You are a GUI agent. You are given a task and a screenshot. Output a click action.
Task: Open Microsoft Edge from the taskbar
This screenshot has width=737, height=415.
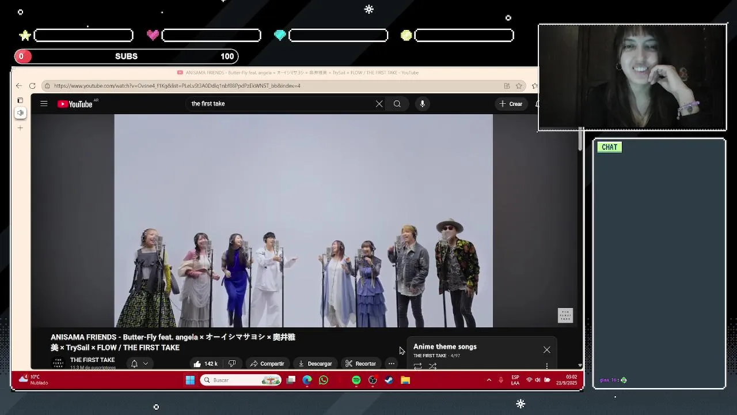[307, 380]
